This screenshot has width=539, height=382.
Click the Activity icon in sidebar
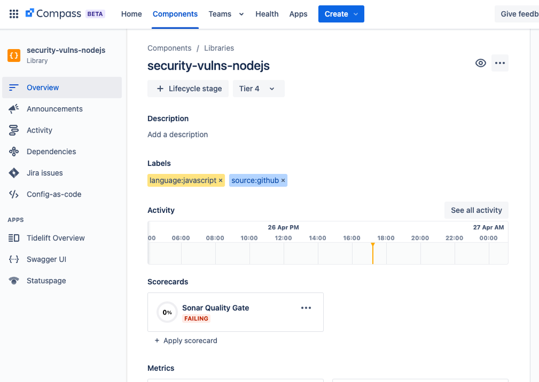coord(13,130)
